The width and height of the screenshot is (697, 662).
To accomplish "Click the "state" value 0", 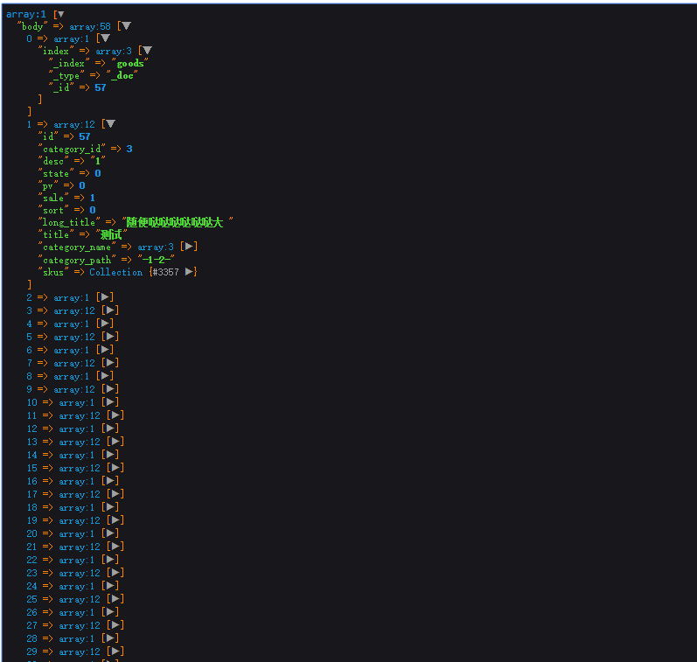I will 98,173.
